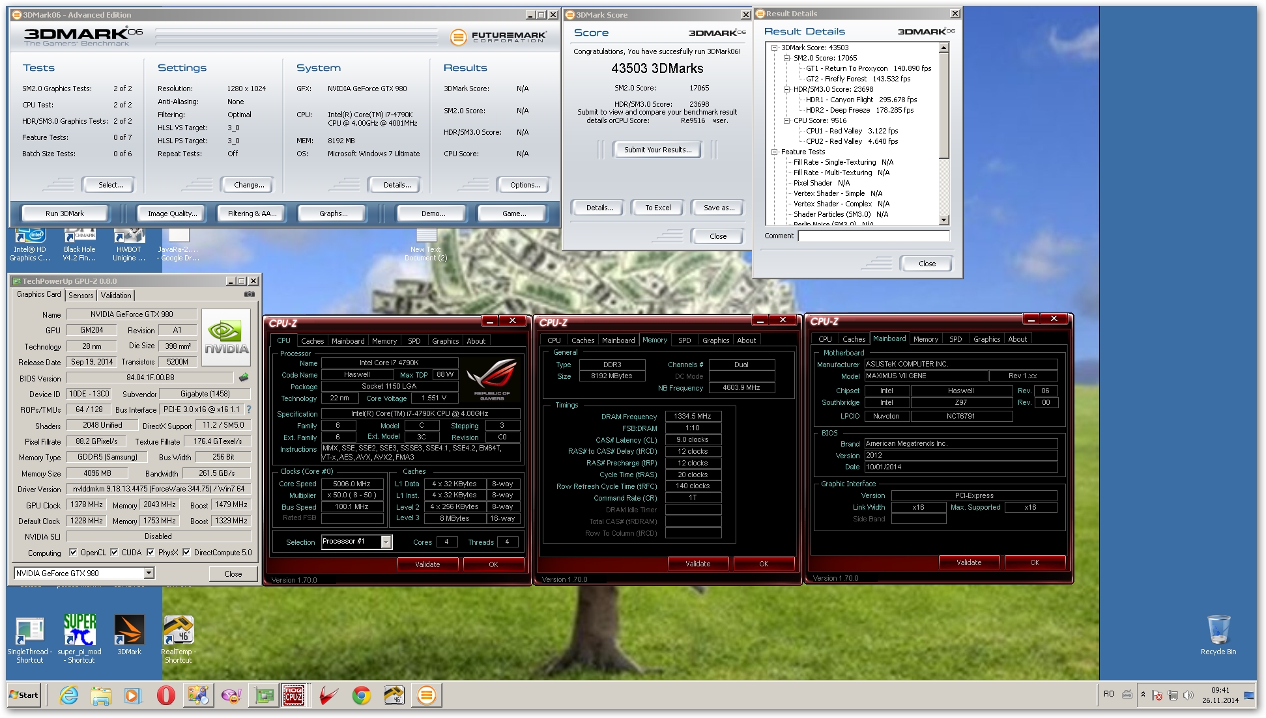Viewport: 1266px width, 718px height.
Task: Toggle OpenCL checkbox in GPU-Z
Action: [73, 552]
